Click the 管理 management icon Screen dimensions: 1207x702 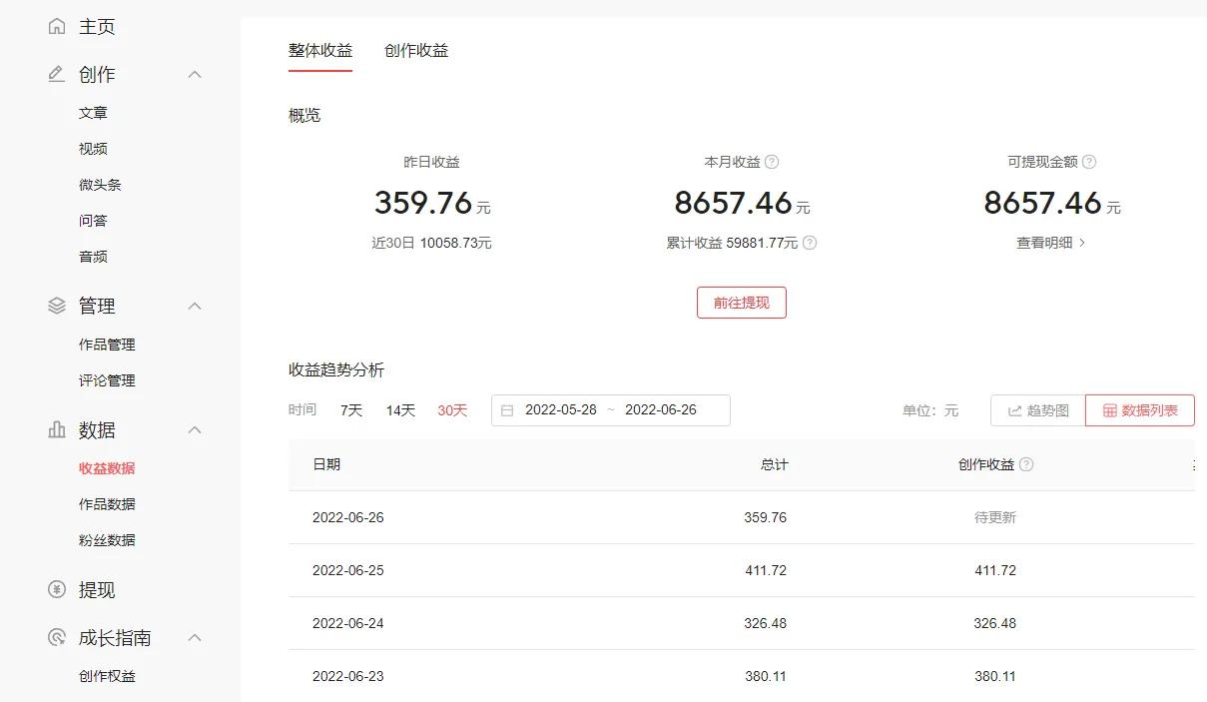click(x=57, y=306)
